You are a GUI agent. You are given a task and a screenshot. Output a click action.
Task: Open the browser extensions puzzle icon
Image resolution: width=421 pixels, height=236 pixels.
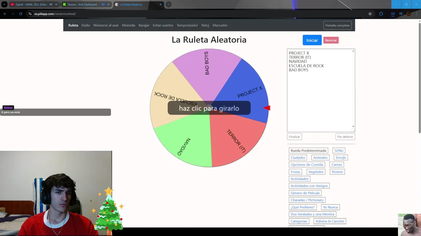click(x=381, y=14)
